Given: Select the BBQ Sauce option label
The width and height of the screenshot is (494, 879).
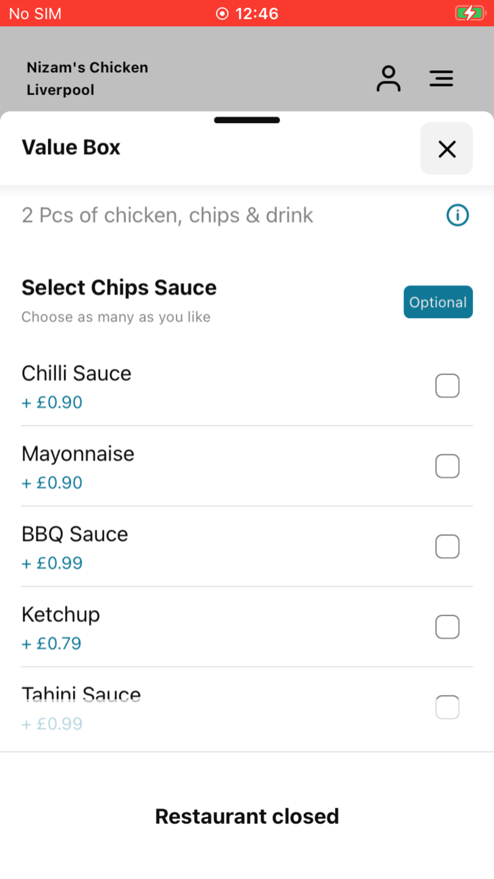Looking at the screenshot, I should [75, 534].
